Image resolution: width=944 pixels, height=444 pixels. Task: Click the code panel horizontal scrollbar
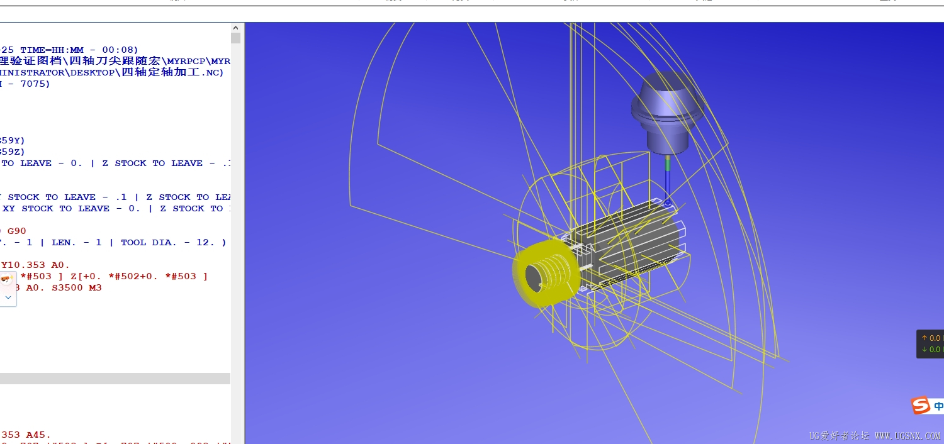115,379
